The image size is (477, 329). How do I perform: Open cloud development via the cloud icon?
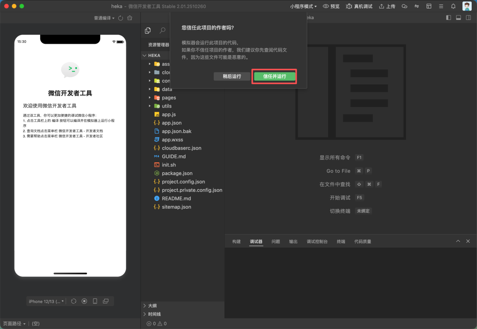pos(405,6)
